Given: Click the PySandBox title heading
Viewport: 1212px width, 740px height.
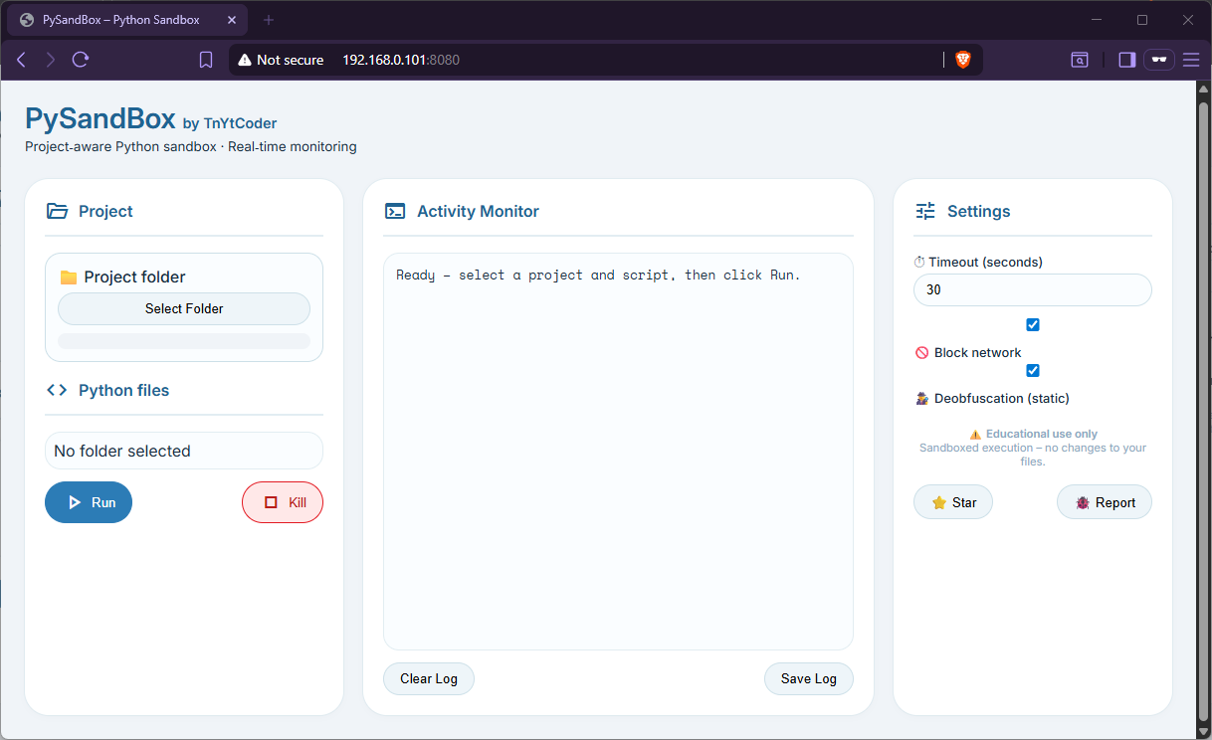Looking at the screenshot, I should (x=101, y=118).
